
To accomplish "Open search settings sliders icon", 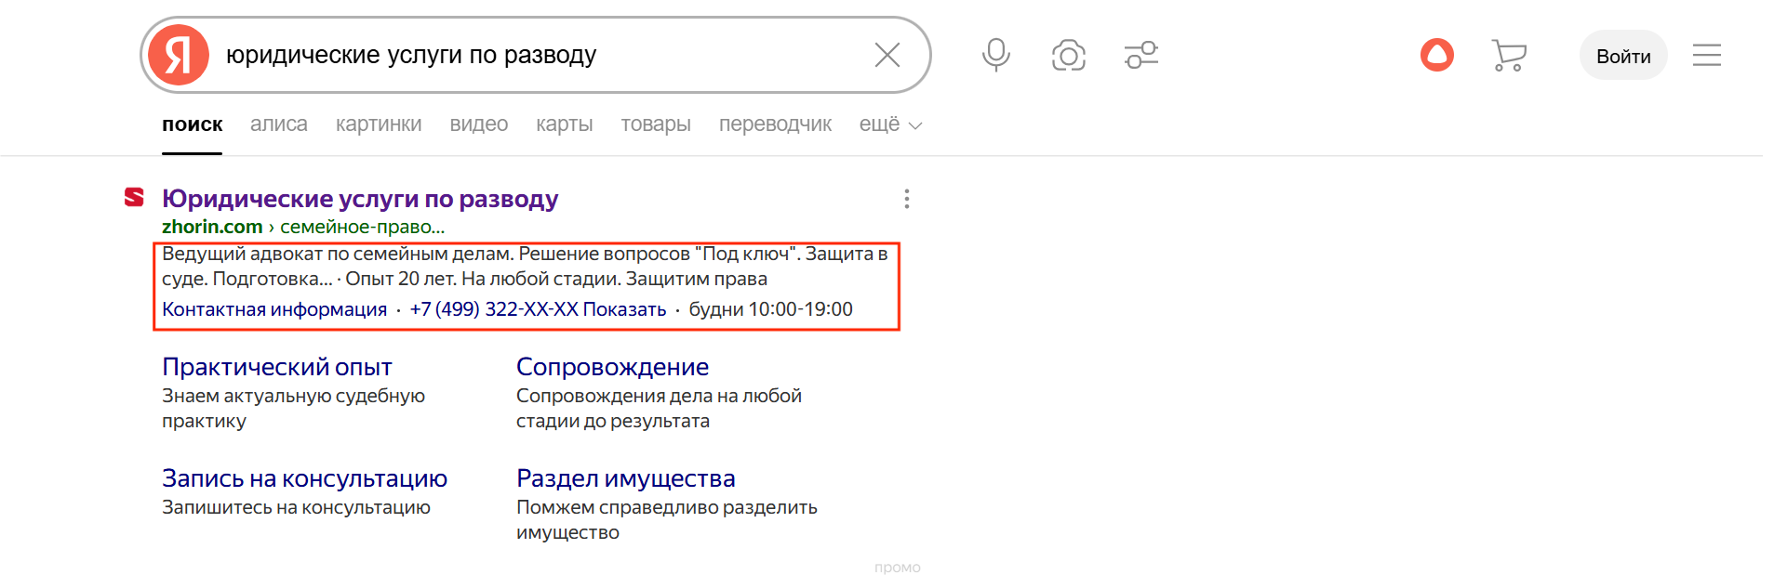I will point(1141,55).
